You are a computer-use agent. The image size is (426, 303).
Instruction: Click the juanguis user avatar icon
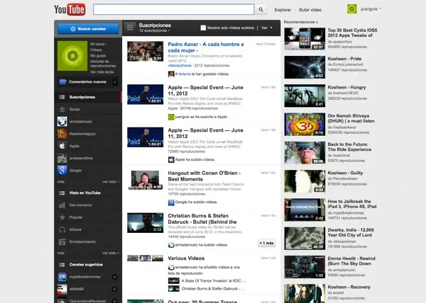352,9
